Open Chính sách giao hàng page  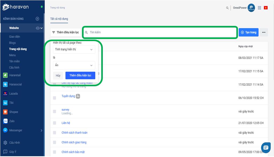(74, 142)
